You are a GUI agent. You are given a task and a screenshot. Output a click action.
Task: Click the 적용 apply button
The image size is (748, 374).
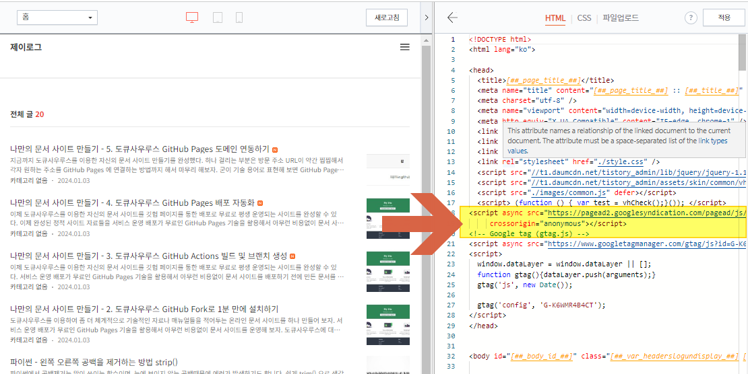click(724, 17)
